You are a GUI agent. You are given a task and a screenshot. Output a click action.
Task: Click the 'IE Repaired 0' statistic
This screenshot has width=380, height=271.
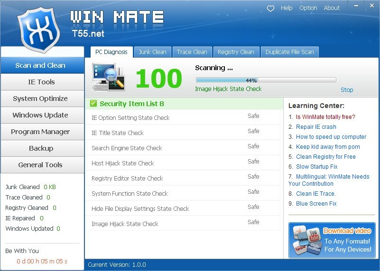(24, 218)
